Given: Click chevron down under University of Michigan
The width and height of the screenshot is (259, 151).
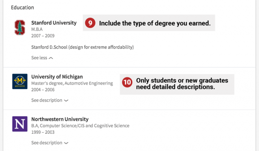Looking at the screenshot, I should point(66,101).
